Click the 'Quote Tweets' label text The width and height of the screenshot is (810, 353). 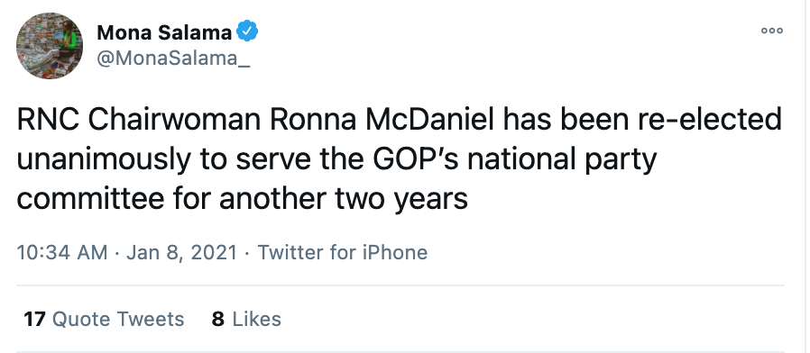(x=118, y=319)
